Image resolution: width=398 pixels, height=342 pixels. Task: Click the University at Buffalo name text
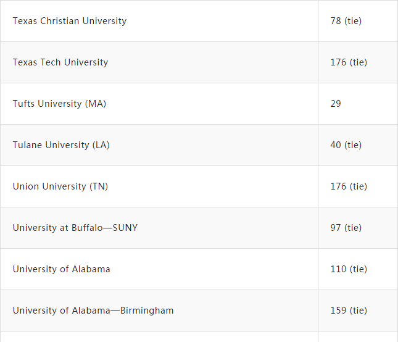click(75, 228)
